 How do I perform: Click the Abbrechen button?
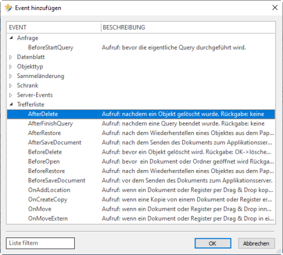click(256, 243)
